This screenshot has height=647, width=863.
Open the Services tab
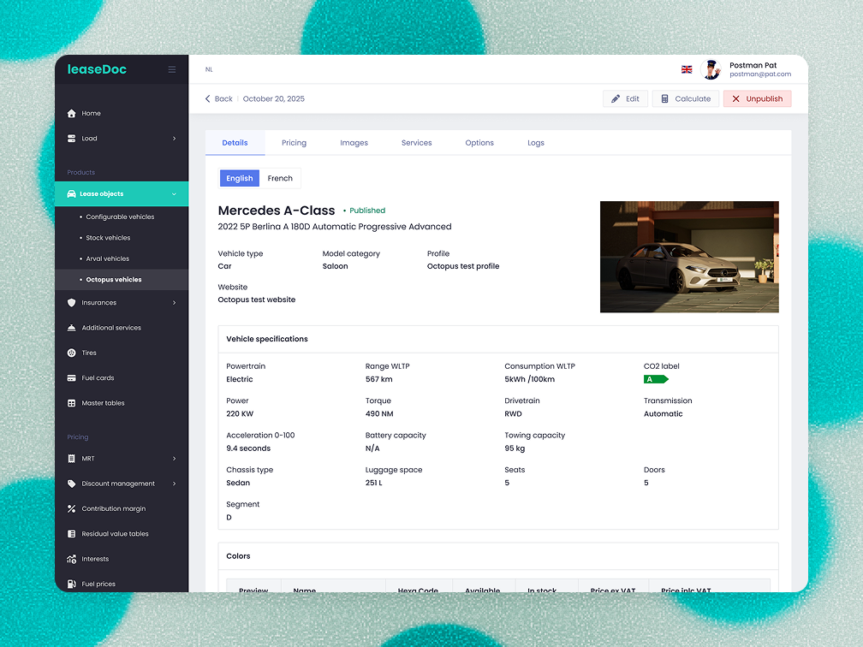coord(416,143)
